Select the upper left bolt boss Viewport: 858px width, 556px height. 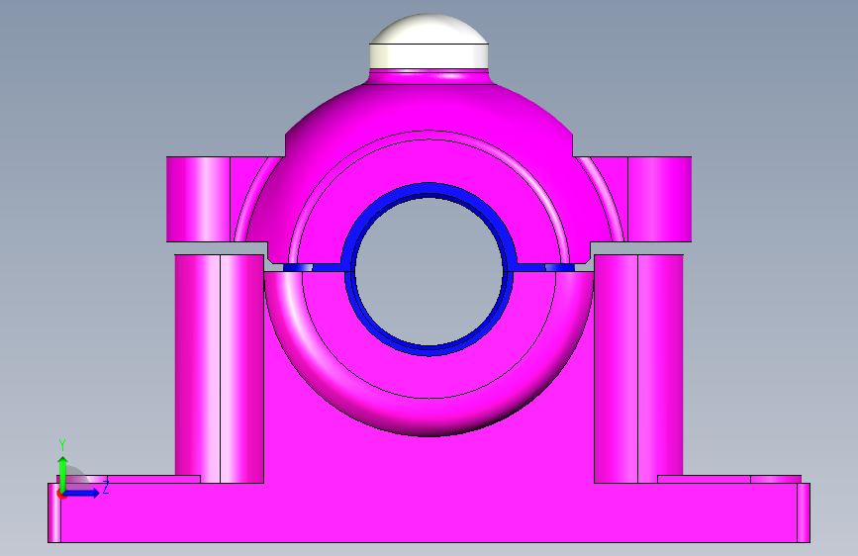point(198,199)
